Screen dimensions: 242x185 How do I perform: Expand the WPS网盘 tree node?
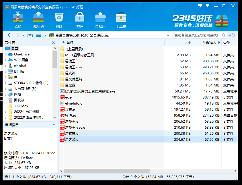click(x=6, y=60)
